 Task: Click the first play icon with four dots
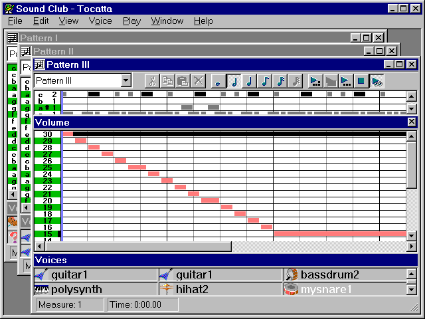[316, 81]
